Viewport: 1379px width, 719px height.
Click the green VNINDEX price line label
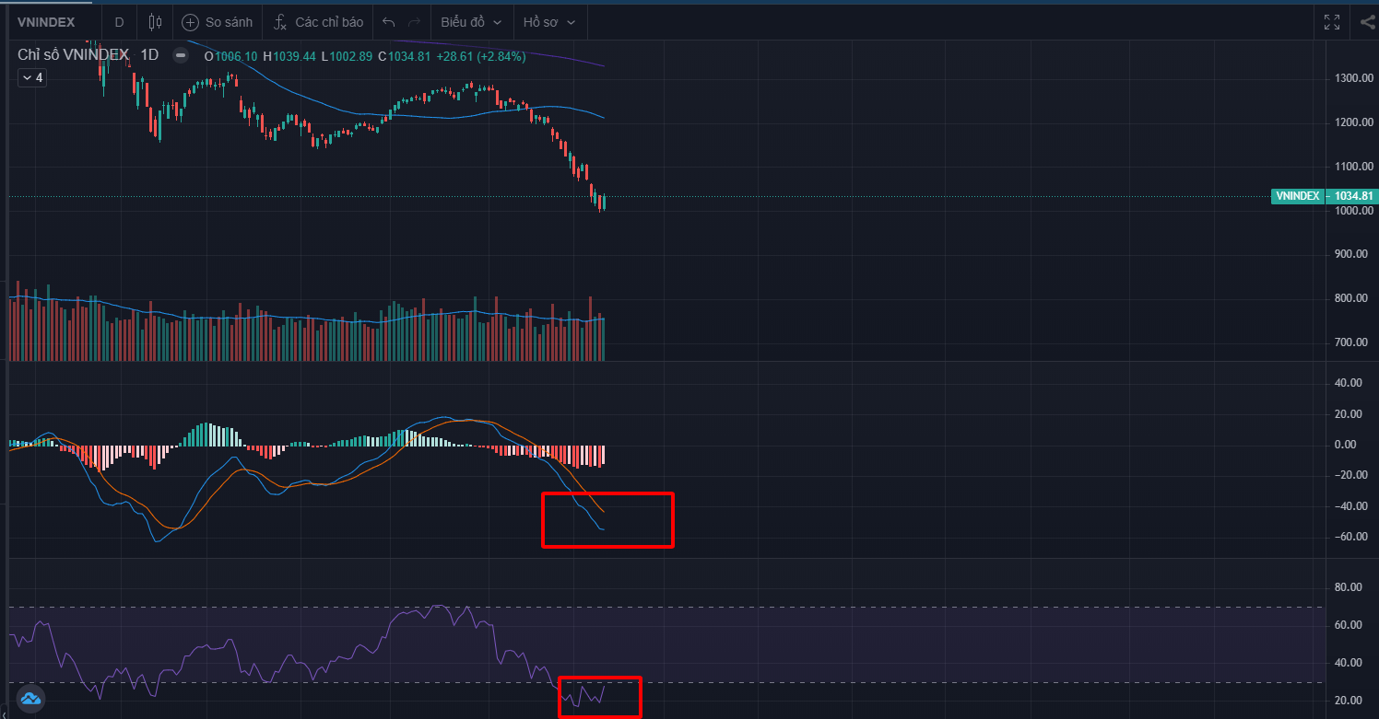1298,196
